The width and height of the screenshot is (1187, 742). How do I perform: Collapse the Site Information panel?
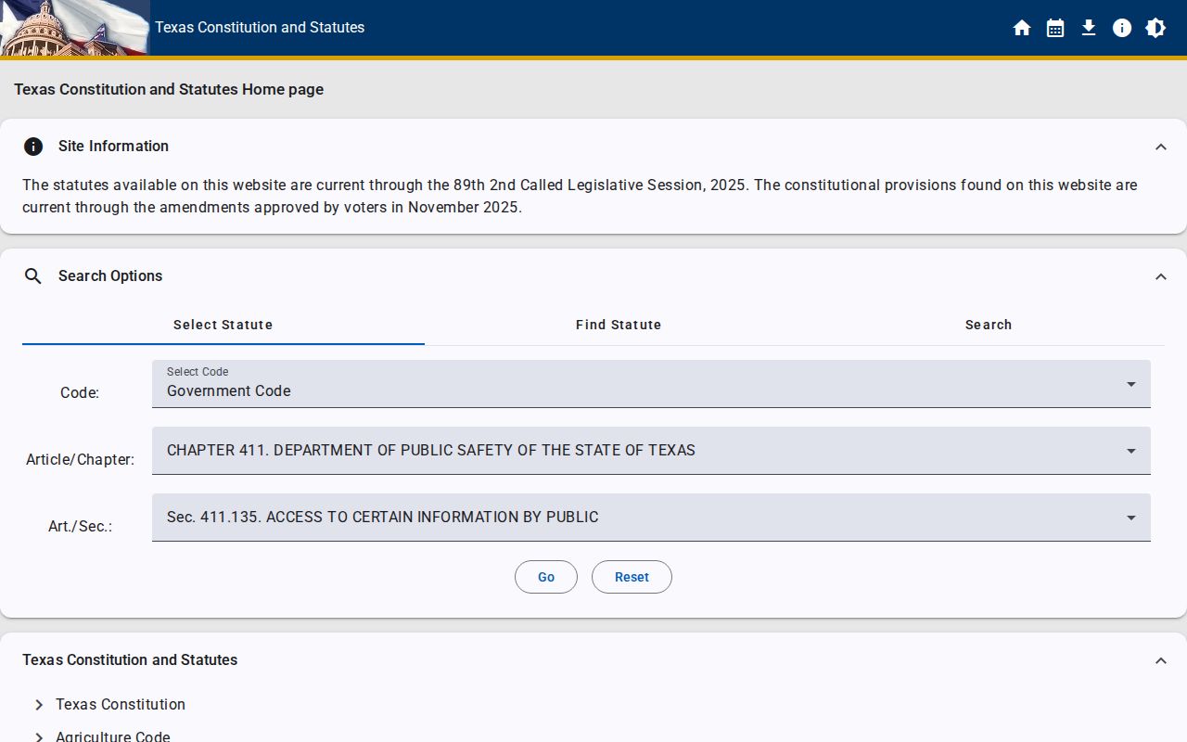[1161, 147]
